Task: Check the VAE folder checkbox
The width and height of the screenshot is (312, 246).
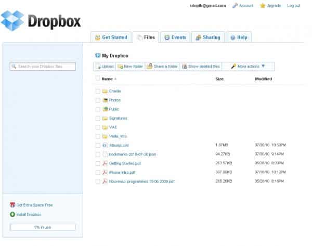Action: [98, 127]
